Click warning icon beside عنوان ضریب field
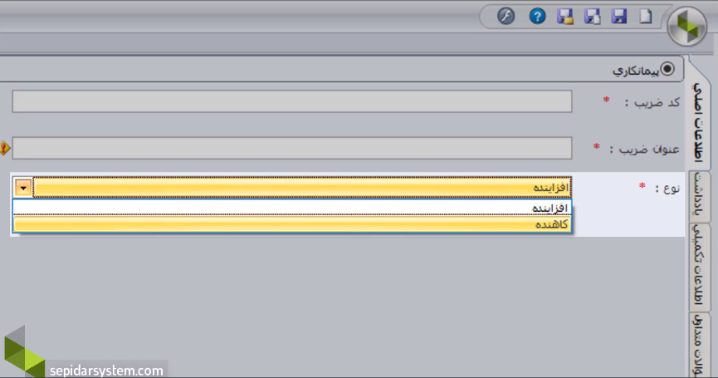The height and width of the screenshot is (378, 718). tap(4, 149)
